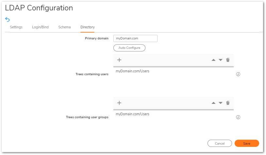266x155 pixels.
Task: Click the blue back arrow icon
Action: pos(8,20)
